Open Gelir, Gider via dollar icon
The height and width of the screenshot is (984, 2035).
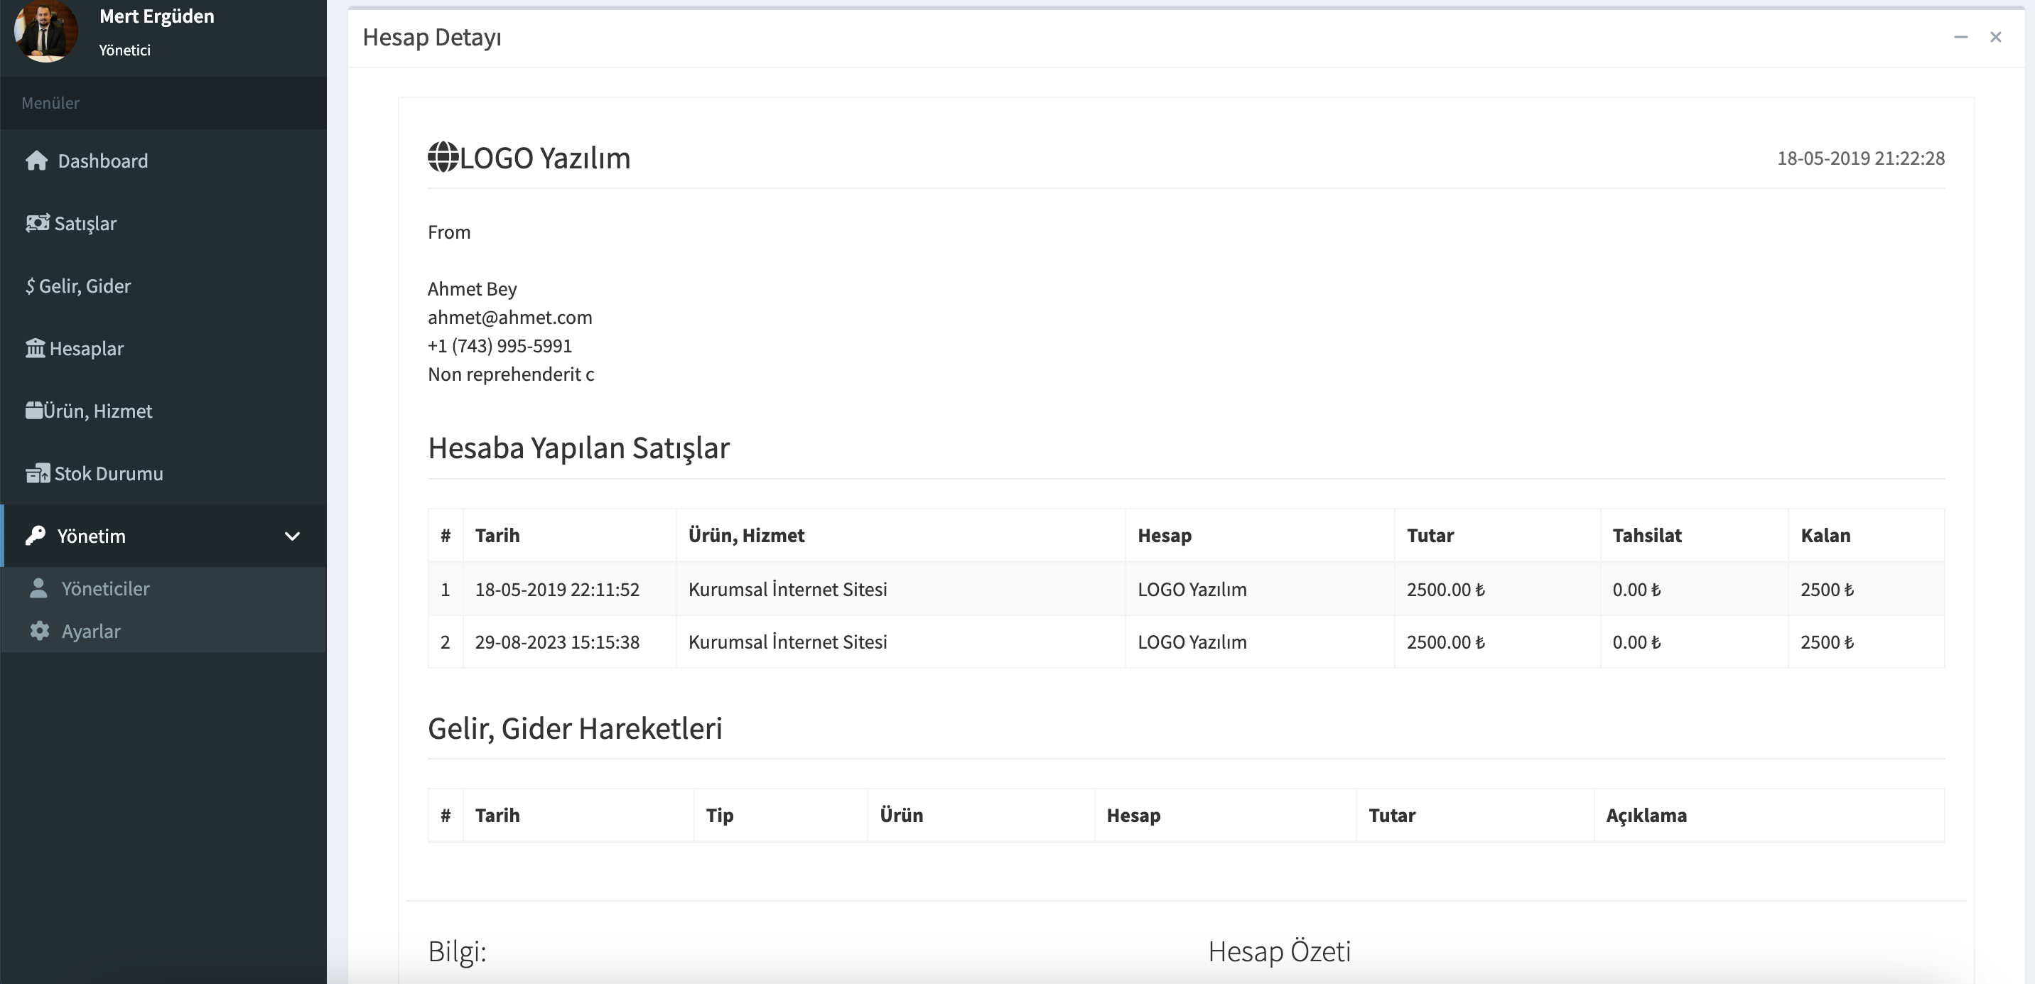click(29, 285)
